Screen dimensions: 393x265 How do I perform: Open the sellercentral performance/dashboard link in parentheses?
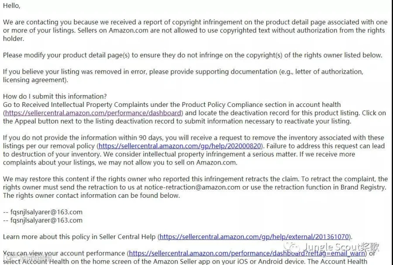coord(93,113)
